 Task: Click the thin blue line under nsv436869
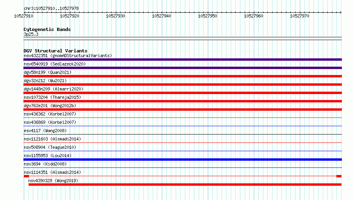182,126
